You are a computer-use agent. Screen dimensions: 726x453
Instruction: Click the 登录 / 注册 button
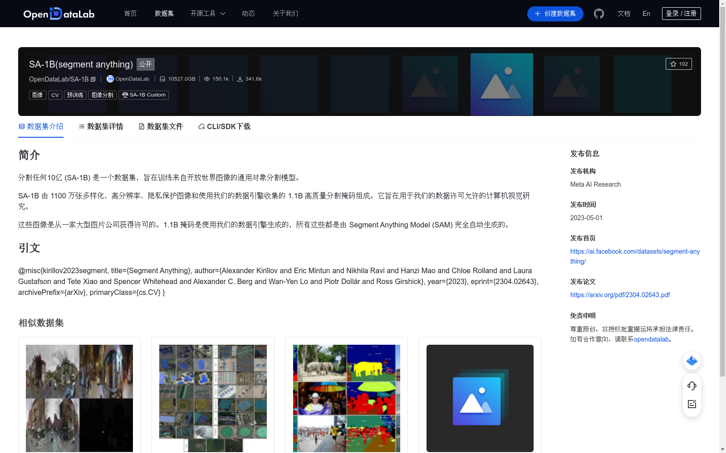681,14
